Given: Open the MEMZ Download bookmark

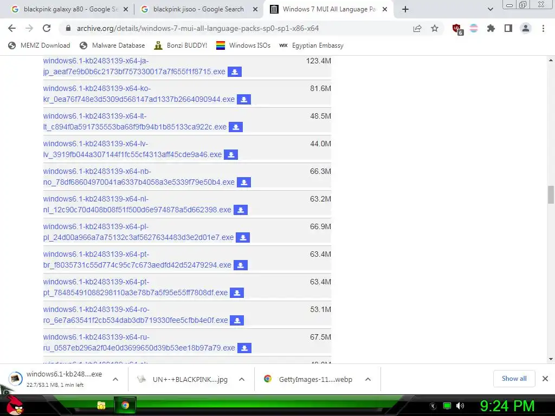Looking at the screenshot, I should point(39,45).
